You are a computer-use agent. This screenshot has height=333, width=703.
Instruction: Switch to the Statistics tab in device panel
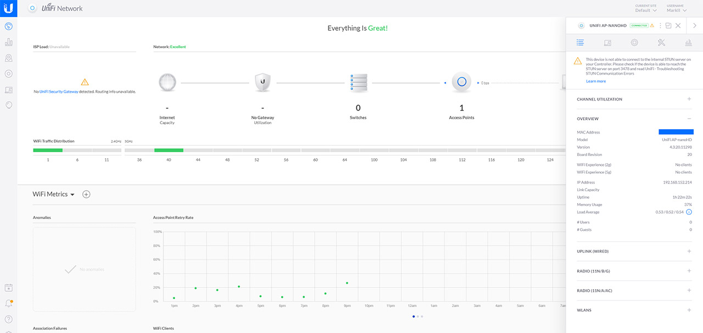click(x=688, y=42)
